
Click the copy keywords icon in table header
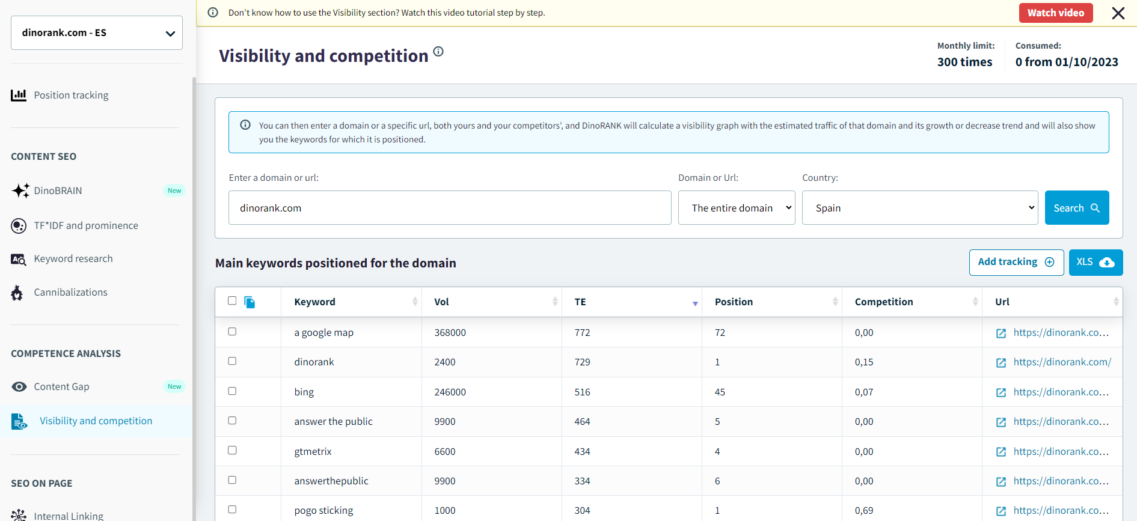coord(250,302)
